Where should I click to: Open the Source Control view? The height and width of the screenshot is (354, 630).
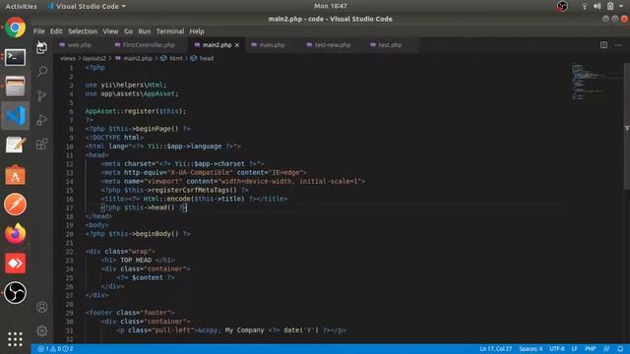tap(41, 95)
